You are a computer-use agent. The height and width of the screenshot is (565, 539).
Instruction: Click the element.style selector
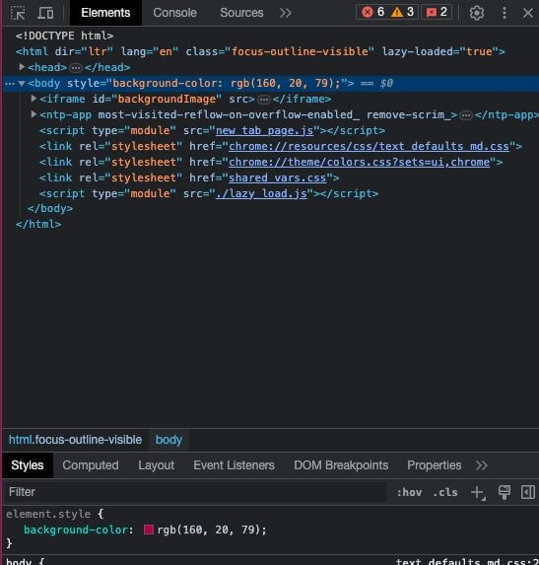tap(48, 514)
